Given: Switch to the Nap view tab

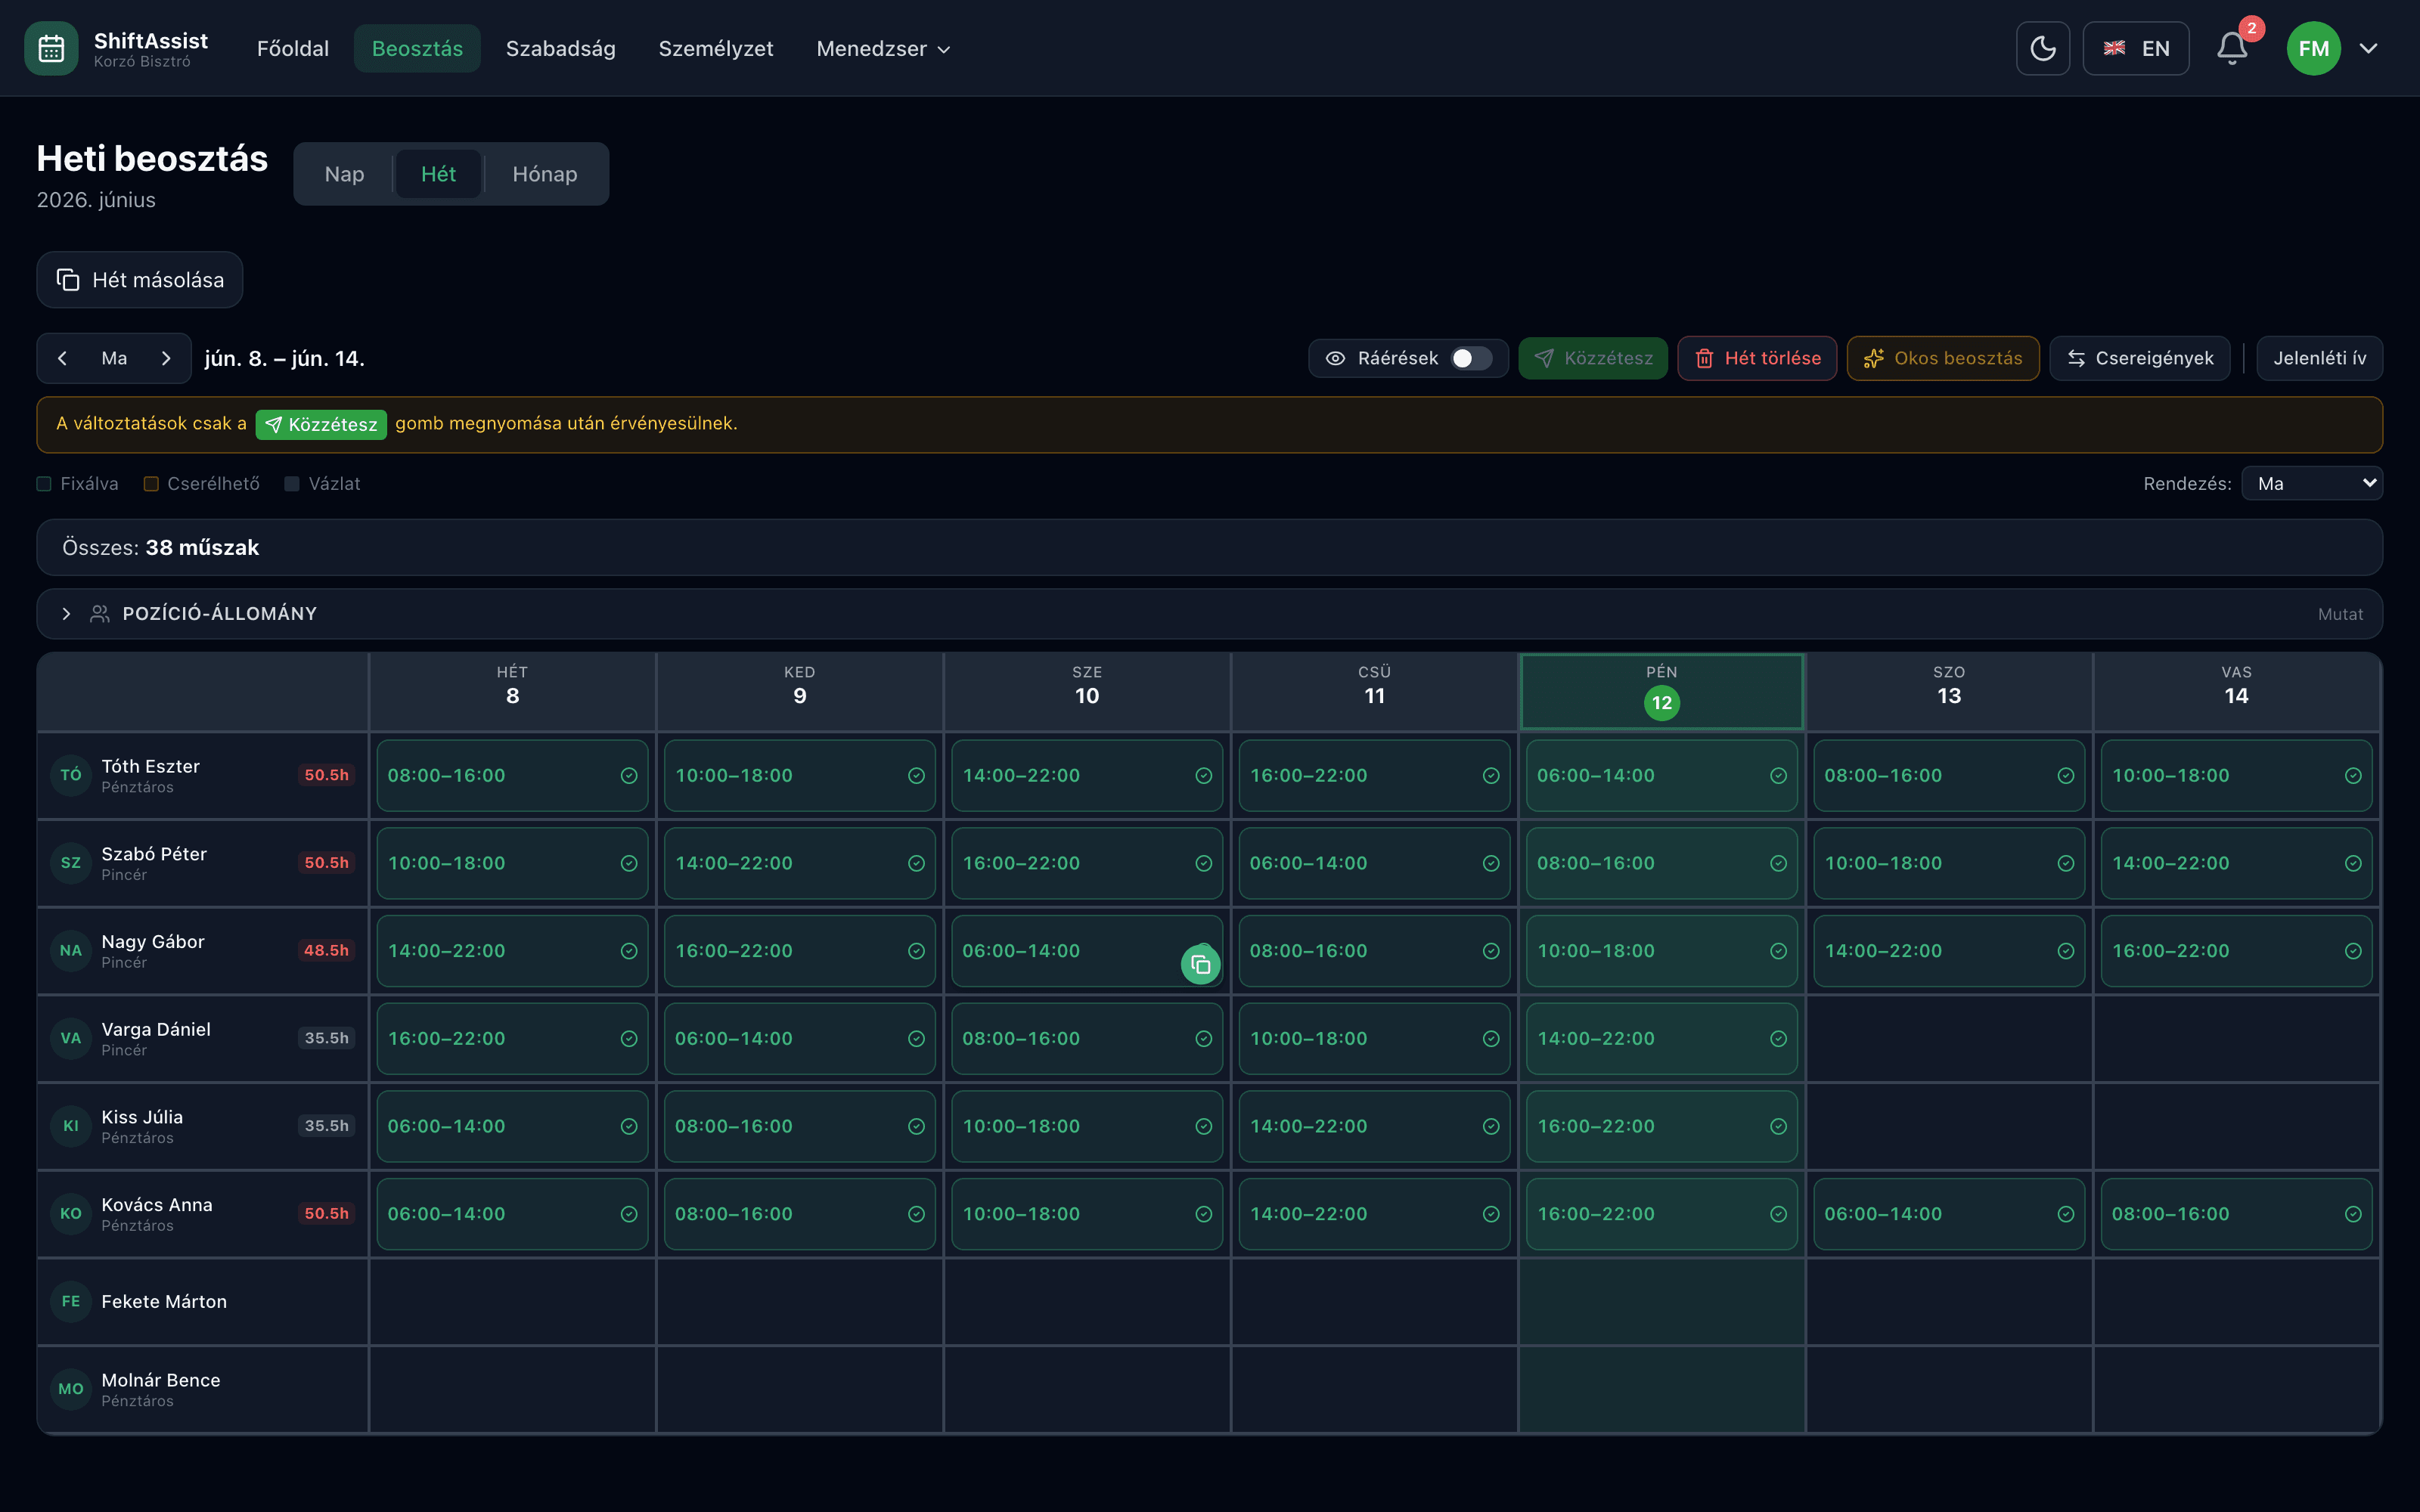Looking at the screenshot, I should pyautogui.click(x=344, y=174).
